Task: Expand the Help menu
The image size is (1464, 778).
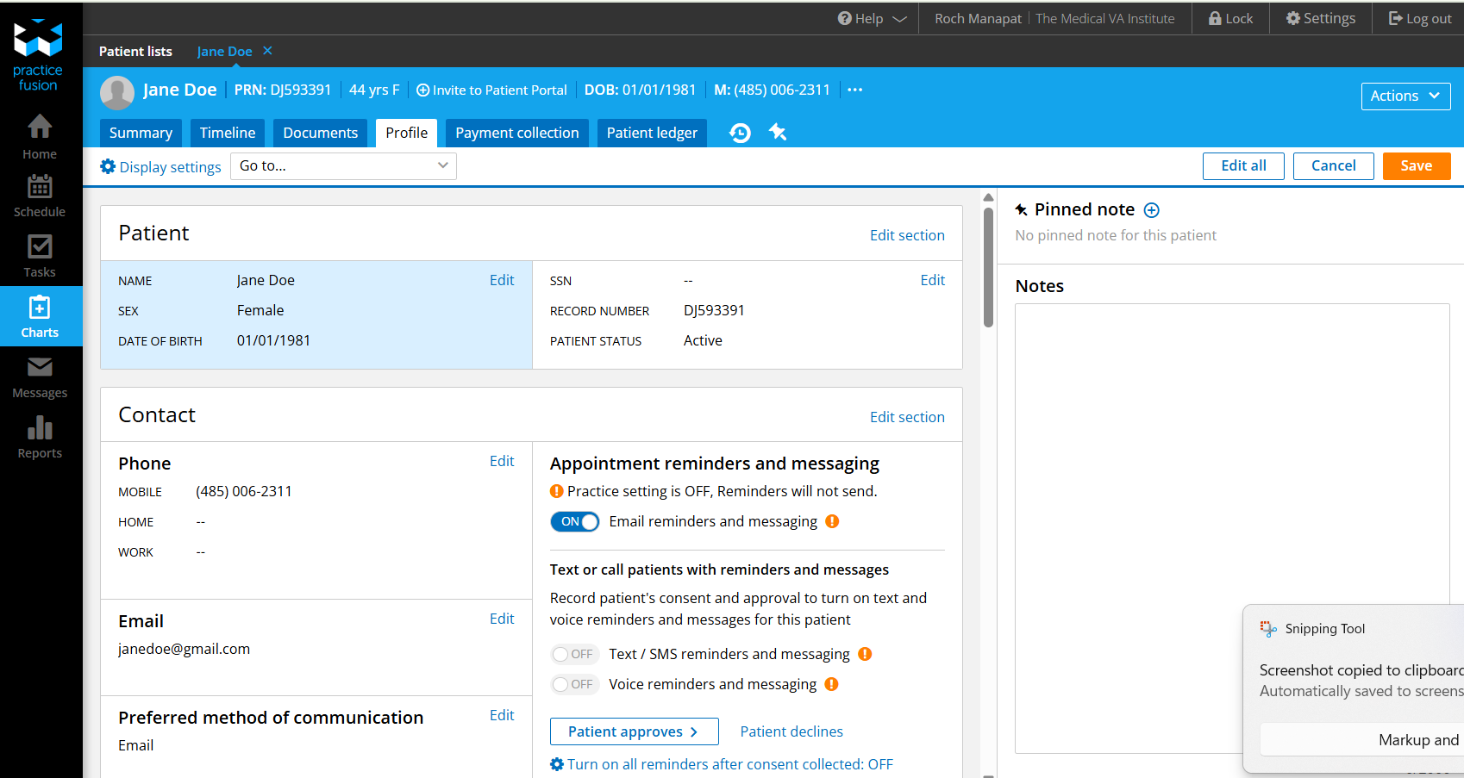Action: [873, 18]
